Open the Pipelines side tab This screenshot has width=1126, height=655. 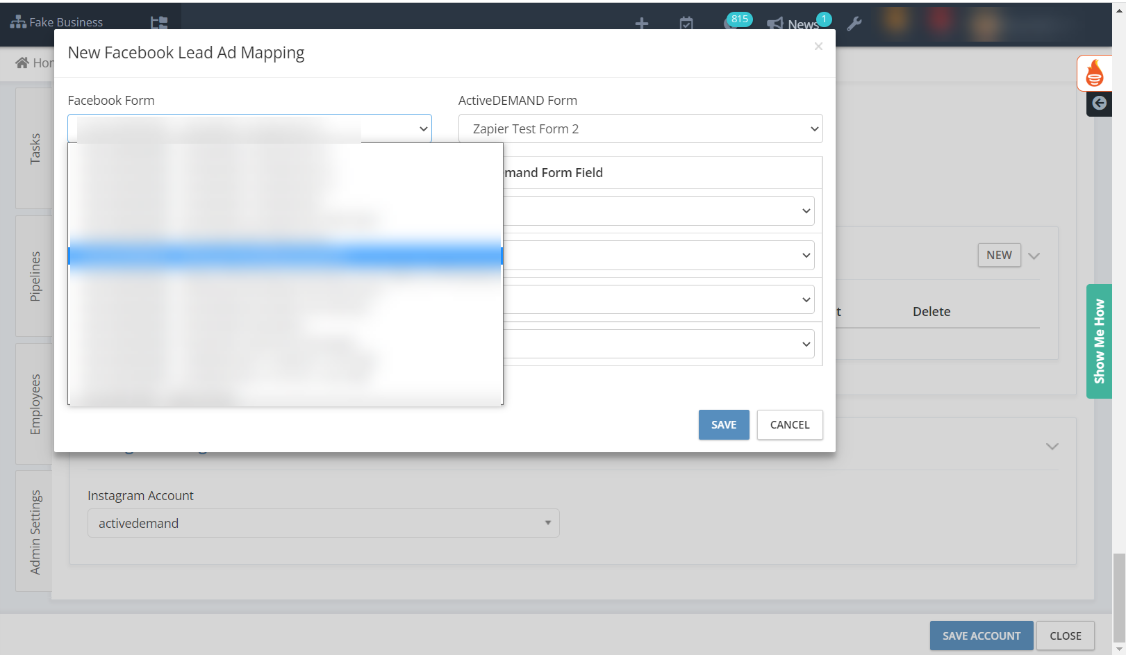coord(34,276)
